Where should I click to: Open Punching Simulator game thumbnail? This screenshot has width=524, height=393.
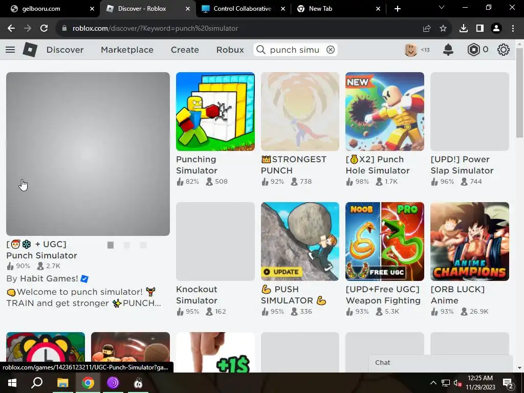pyautogui.click(x=215, y=111)
